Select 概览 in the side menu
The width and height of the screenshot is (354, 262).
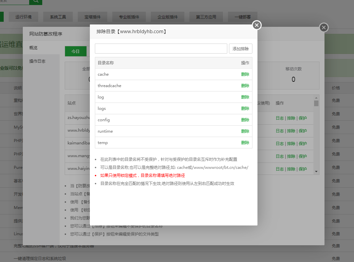pos(41,48)
